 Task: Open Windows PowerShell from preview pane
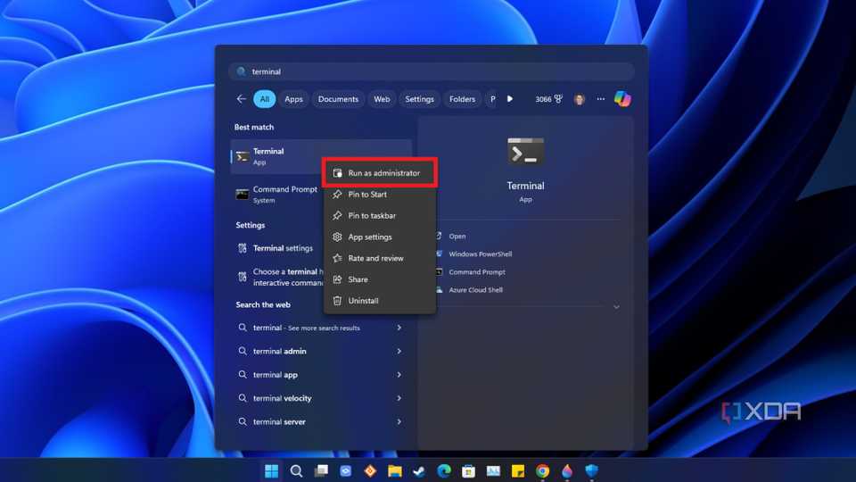click(481, 254)
